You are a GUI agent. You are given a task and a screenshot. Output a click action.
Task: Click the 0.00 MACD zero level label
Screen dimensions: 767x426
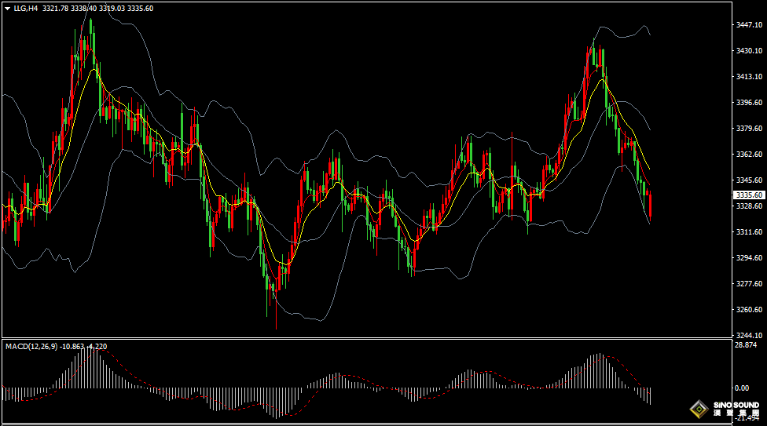coord(742,388)
